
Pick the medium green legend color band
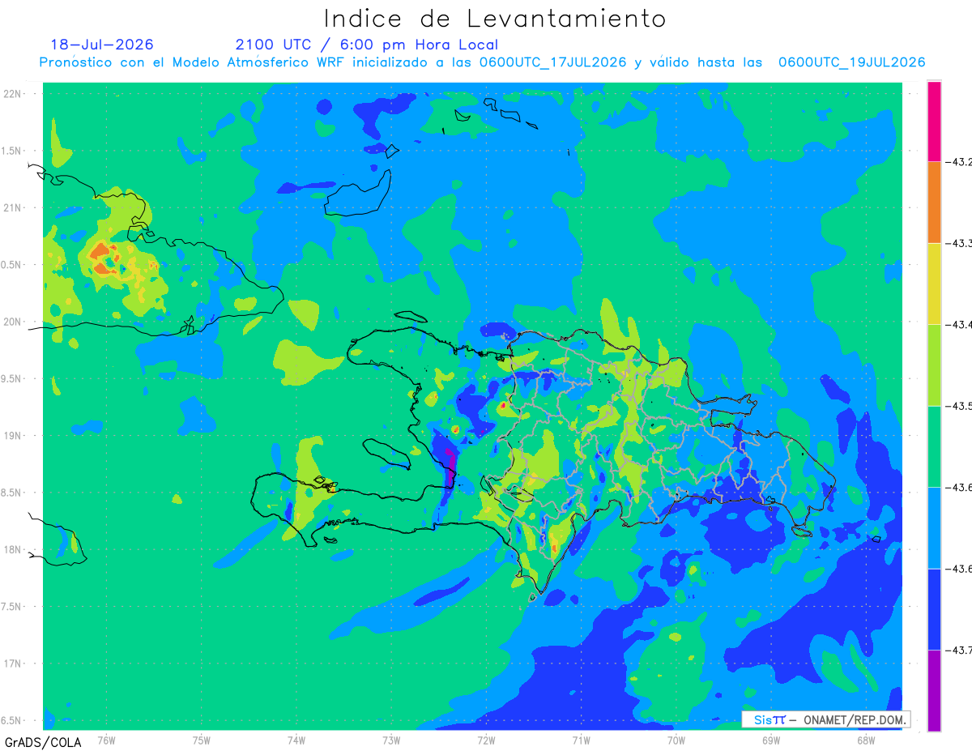pos(934,446)
